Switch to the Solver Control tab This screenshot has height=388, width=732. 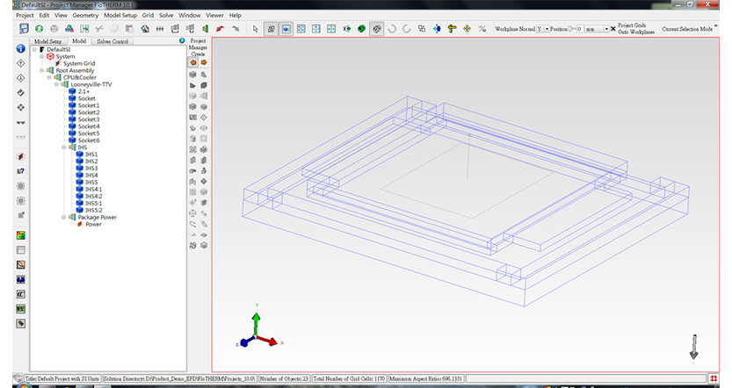pyautogui.click(x=112, y=41)
